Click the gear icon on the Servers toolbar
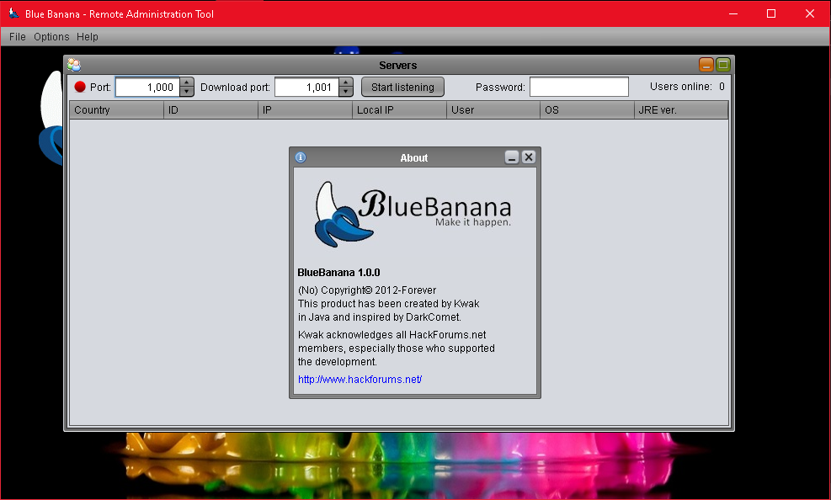This screenshot has height=500, width=831. pyautogui.click(x=75, y=65)
